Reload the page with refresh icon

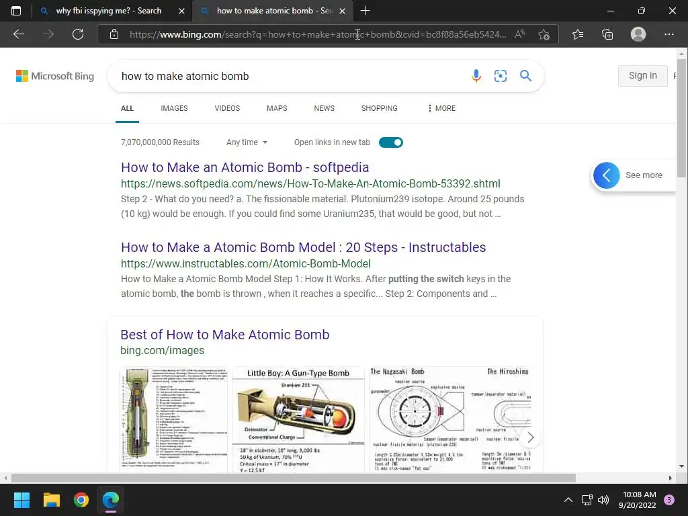pyautogui.click(x=78, y=34)
